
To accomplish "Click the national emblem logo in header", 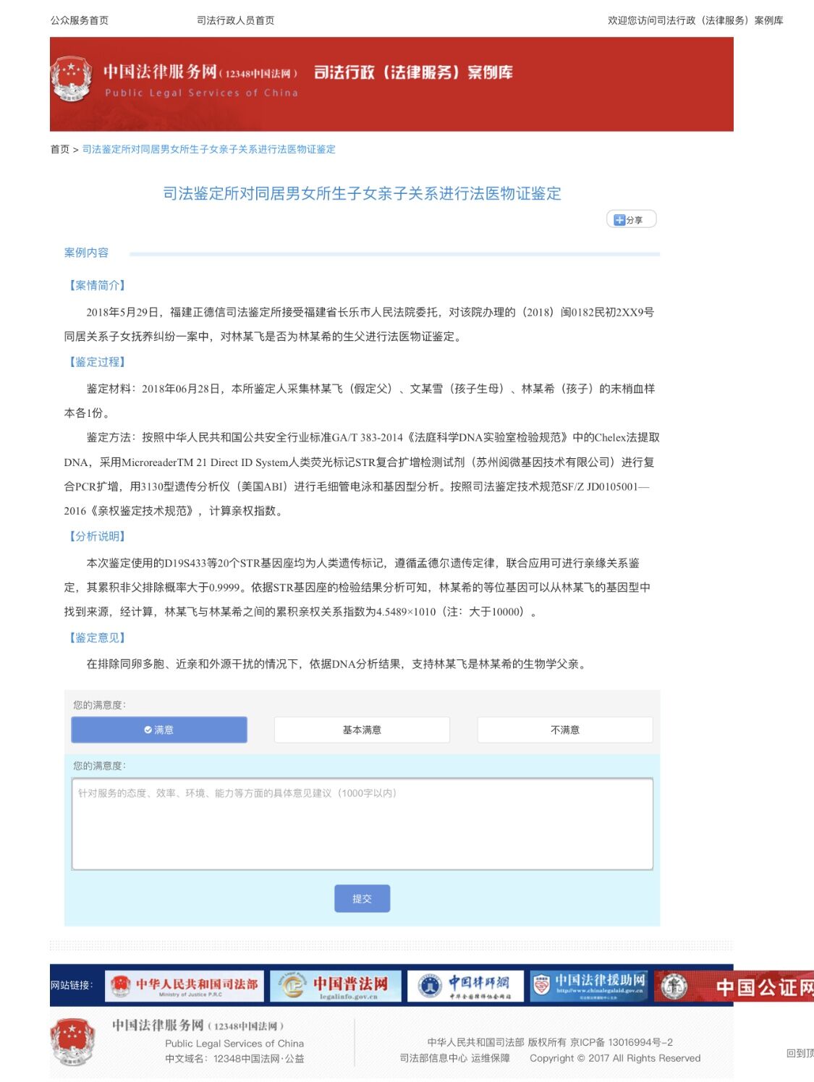I will (x=71, y=80).
